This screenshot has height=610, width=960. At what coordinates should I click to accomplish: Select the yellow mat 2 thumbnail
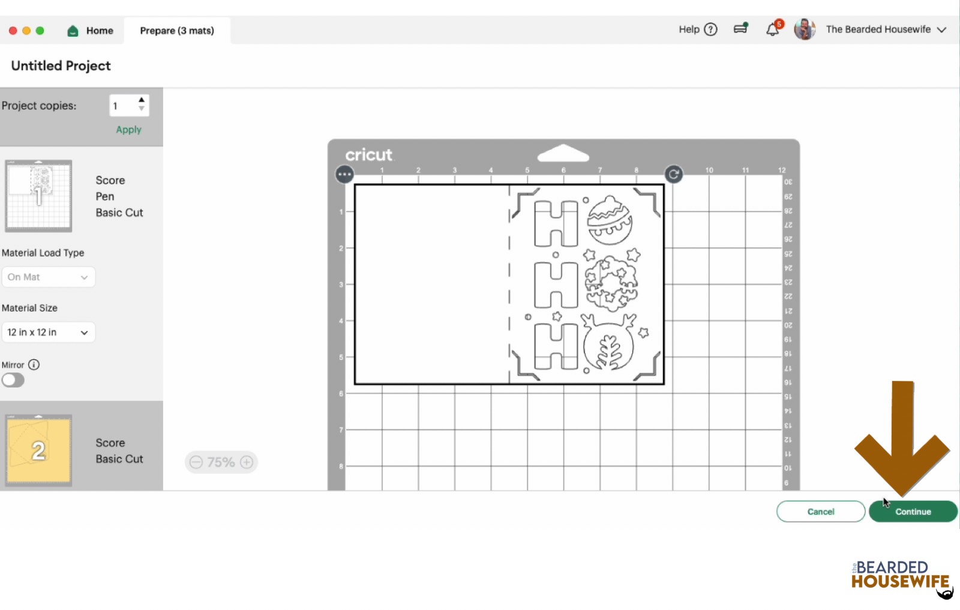click(x=39, y=450)
